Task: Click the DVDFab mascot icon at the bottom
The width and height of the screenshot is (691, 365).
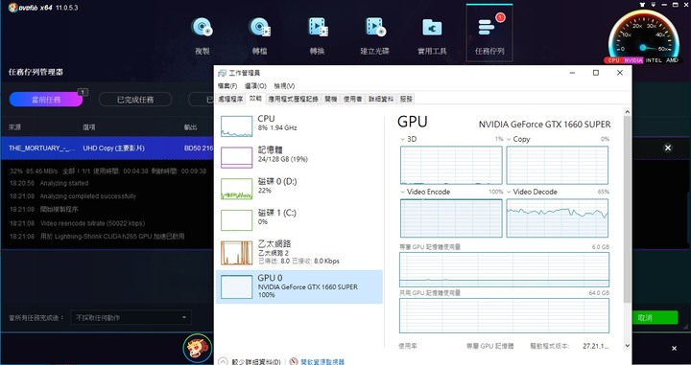Action: coord(197,348)
